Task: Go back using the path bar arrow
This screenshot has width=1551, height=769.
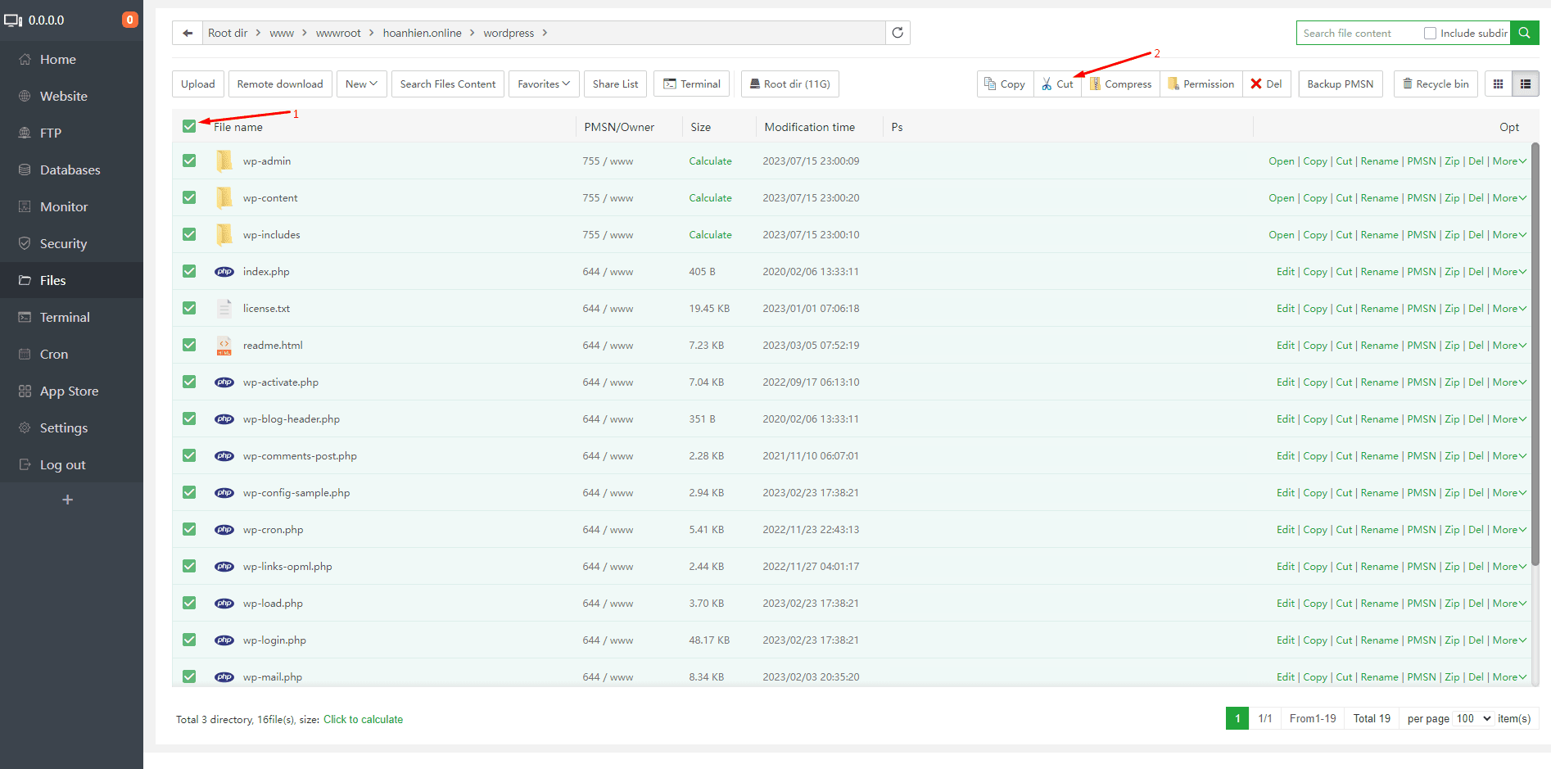Action: pyautogui.click(x=188, y=33)
